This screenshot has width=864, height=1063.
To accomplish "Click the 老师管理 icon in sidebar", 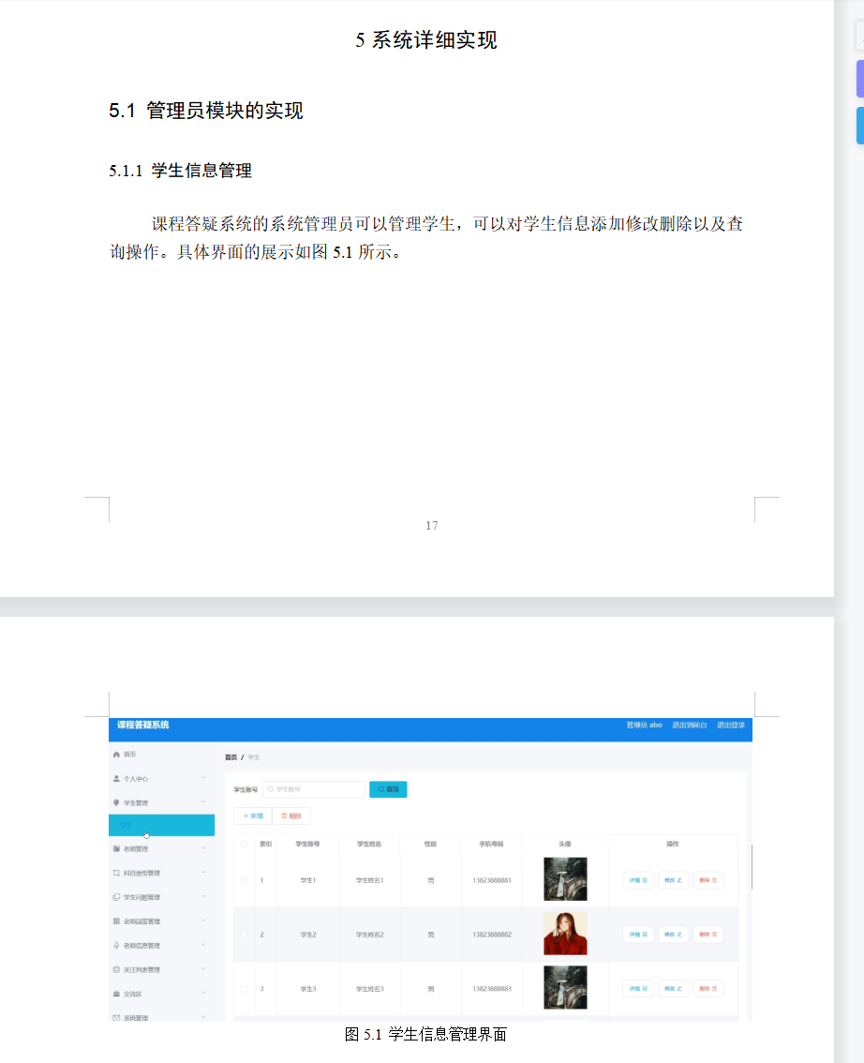I will [x=116, y=848].
